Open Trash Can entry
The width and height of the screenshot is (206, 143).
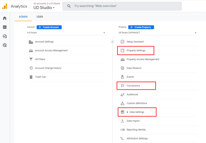pyautogui.click(x=41, y=77)
